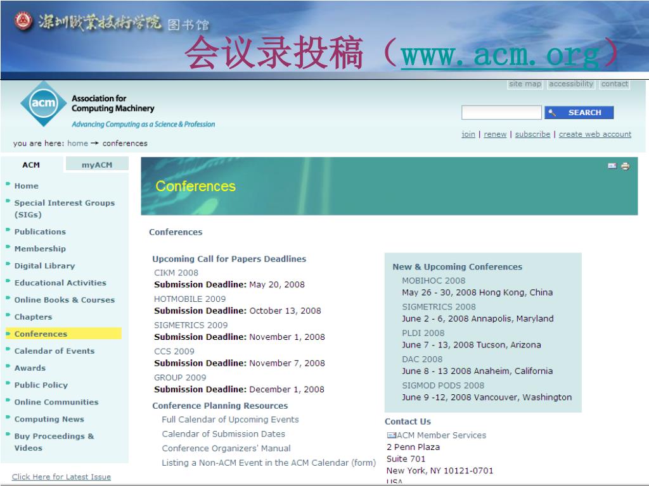Image resolution: width=649 pixels, height=486 pixels.
Task: Open Special Interest Groups (SIGs)
Action: point(64,209)
